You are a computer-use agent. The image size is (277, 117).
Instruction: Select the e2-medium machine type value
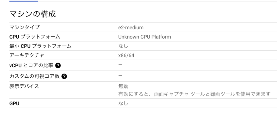(x=131, y=27)
